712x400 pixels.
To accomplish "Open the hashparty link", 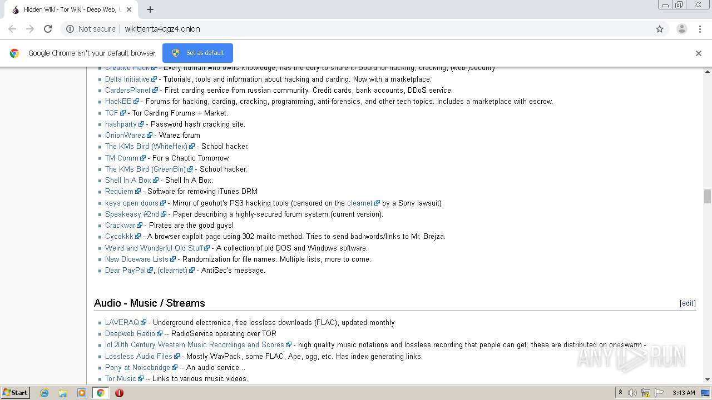I will (121, 124).
